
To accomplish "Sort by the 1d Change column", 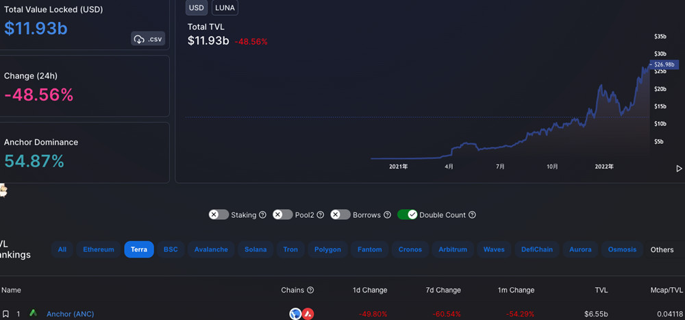I will point(370,290).
